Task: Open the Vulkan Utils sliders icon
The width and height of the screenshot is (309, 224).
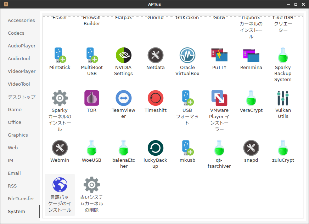Action: [x=283, y=98]
